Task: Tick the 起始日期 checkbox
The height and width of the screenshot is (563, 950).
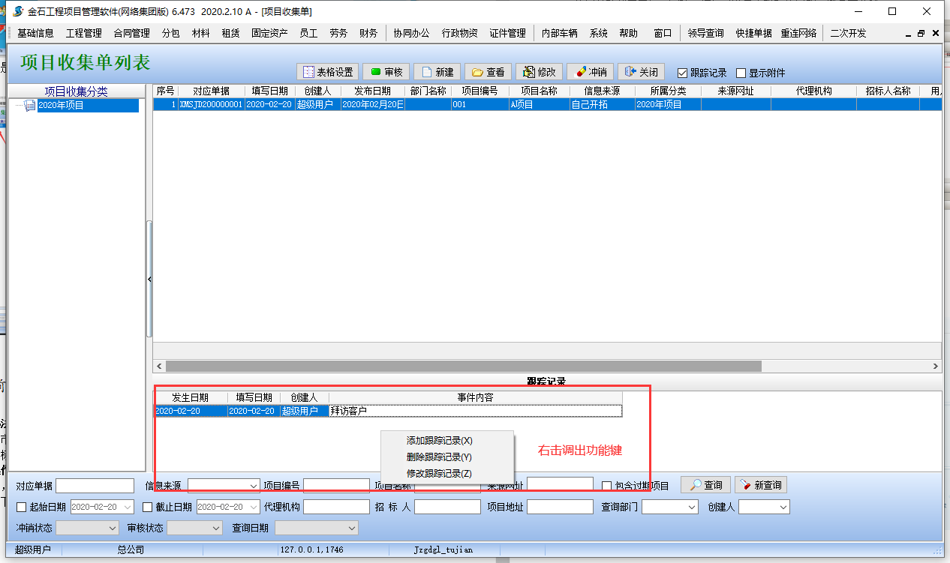Action: click(21, 508)
